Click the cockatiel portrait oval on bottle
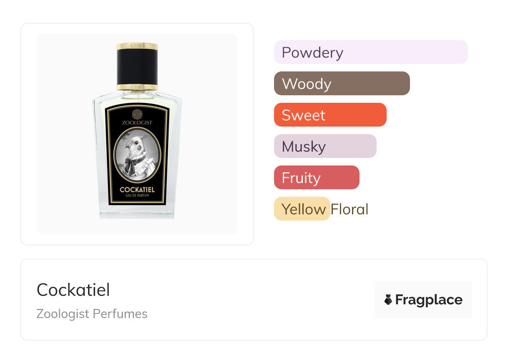This screenshot has width=508, height=361. (137, 153)
